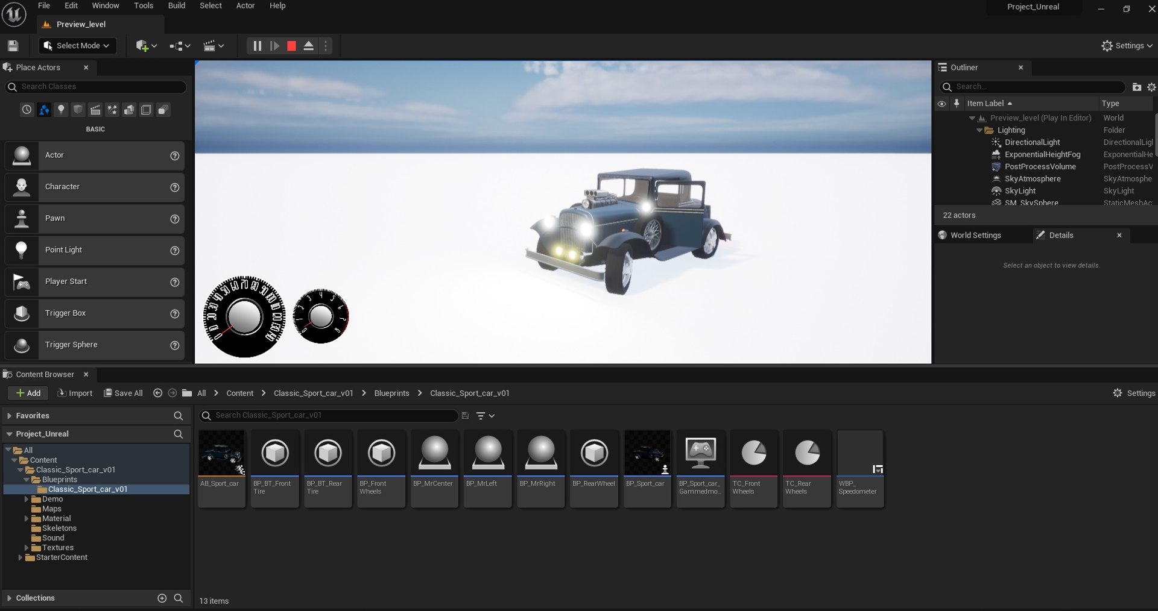Open Outliner settings gear icon
Image resolution: width=1158 pixels, height=611 pixels.
1151,87
